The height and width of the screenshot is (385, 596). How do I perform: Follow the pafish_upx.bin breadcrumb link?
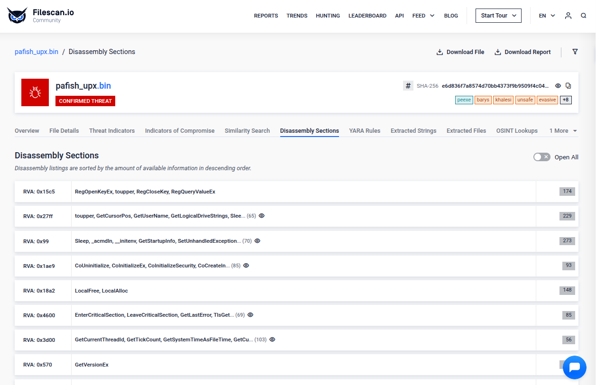click(37, 52)
